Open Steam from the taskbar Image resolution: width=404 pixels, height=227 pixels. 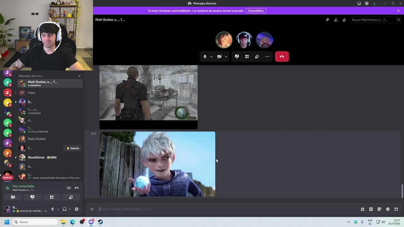100,222
